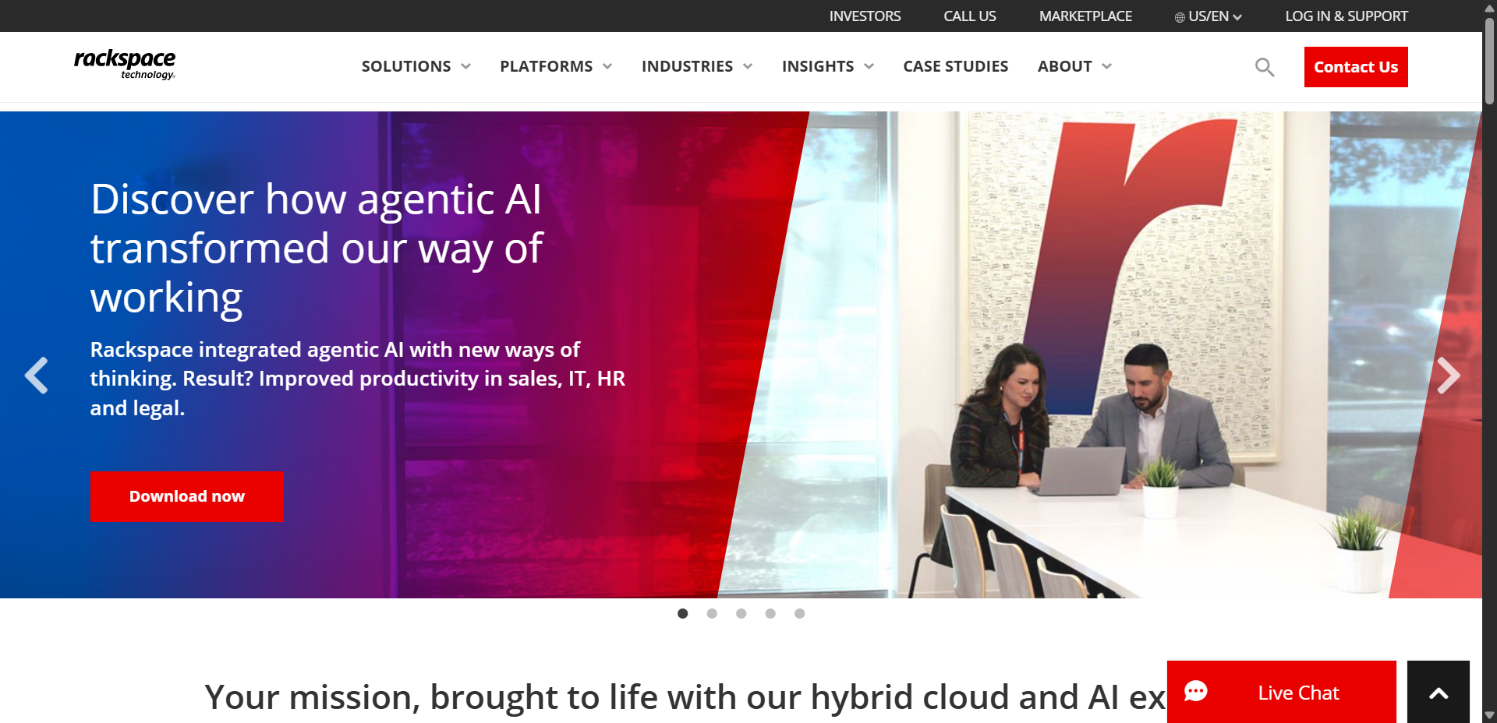Select the fourth carousel dot
This screenshot has height=723, width=1497.
point(770,614)
